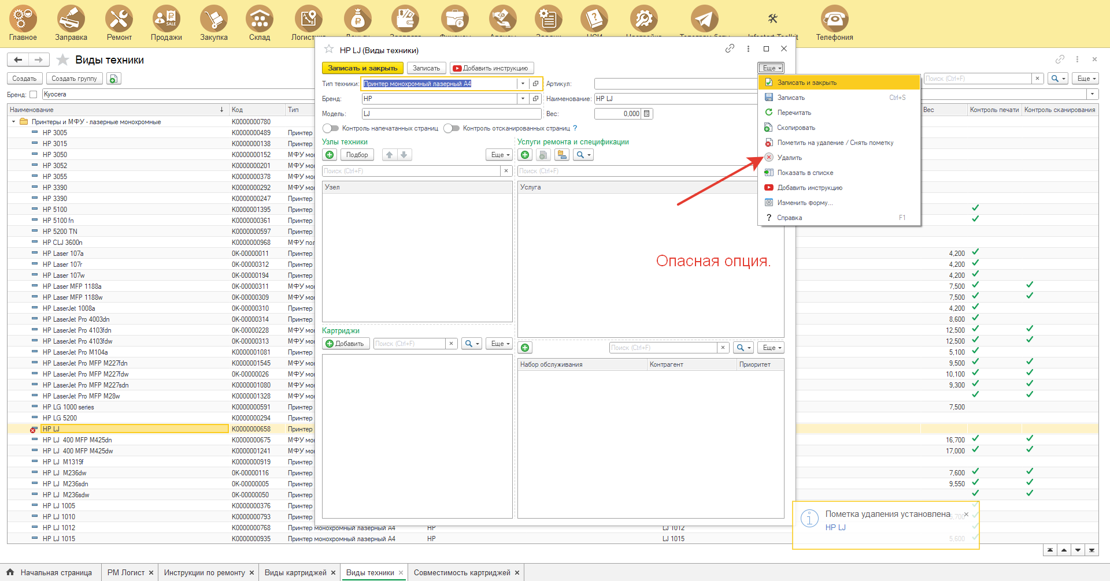1110x581 pixels.
Task: Close the Пометка удаления установлена notification
Action: click(966, 514)
